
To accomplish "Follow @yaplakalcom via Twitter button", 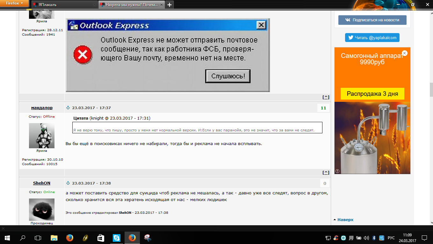I will click(x=372, y=38).
